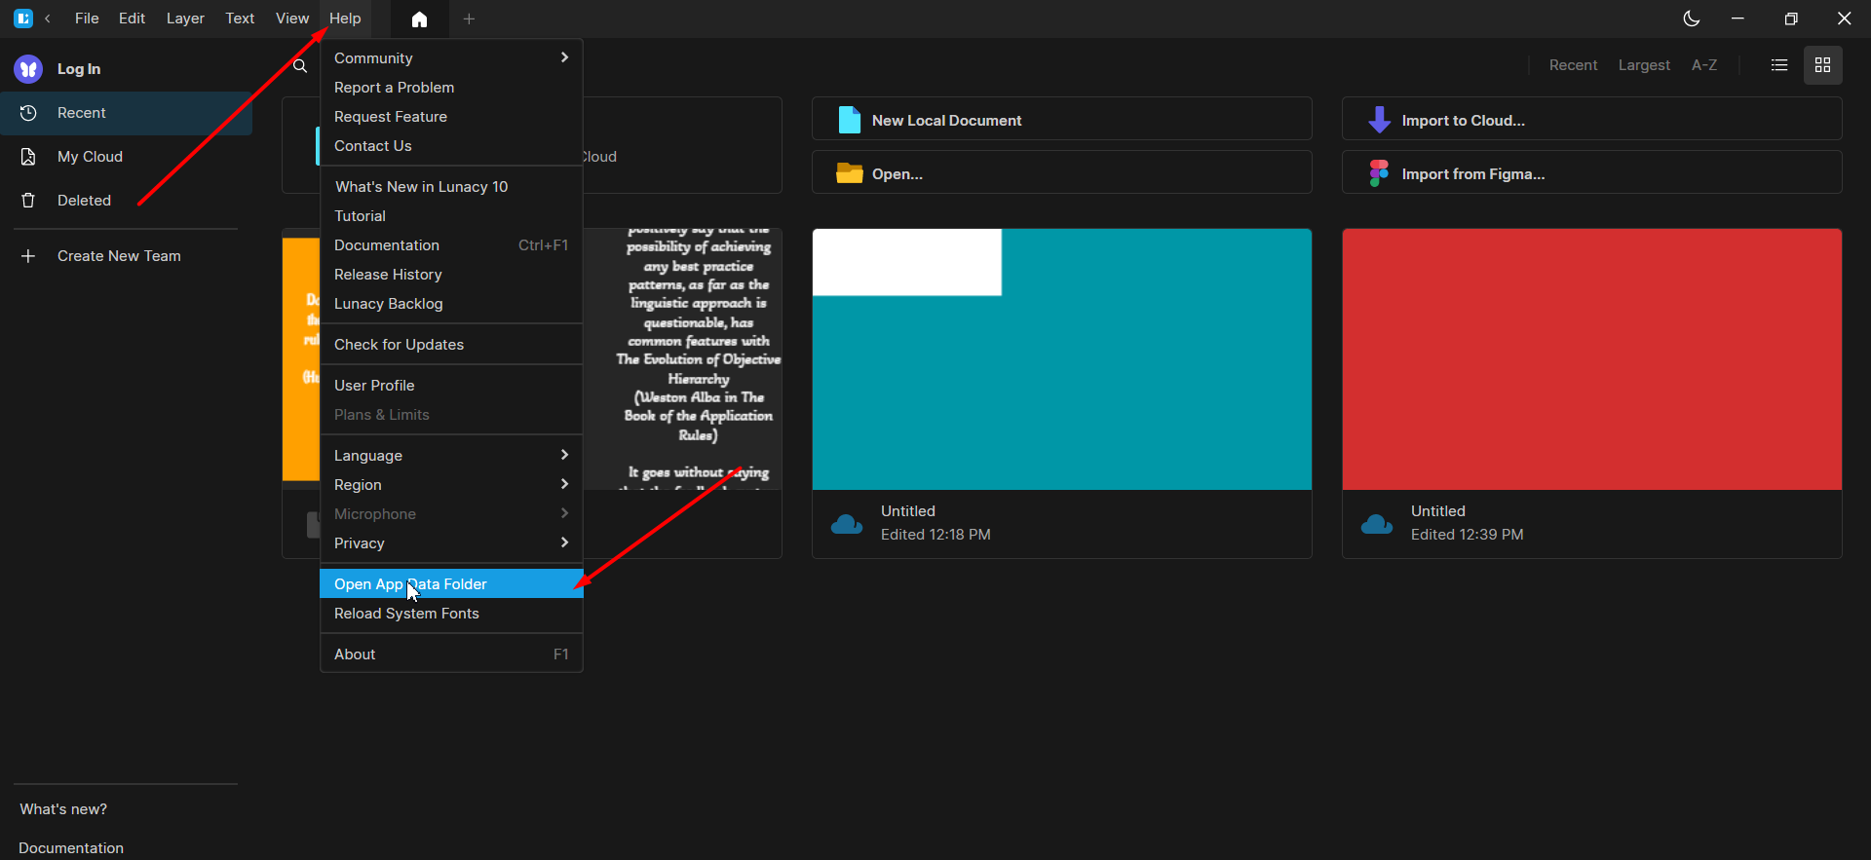
Task: Open User Profile
Action: click(x=451, y=386)
